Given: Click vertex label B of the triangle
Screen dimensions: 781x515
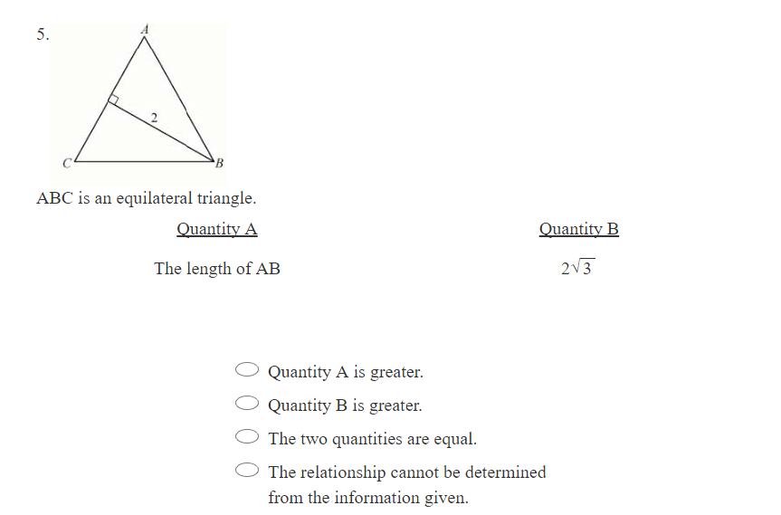Looking at the screenshot, I should pos(219,164).
